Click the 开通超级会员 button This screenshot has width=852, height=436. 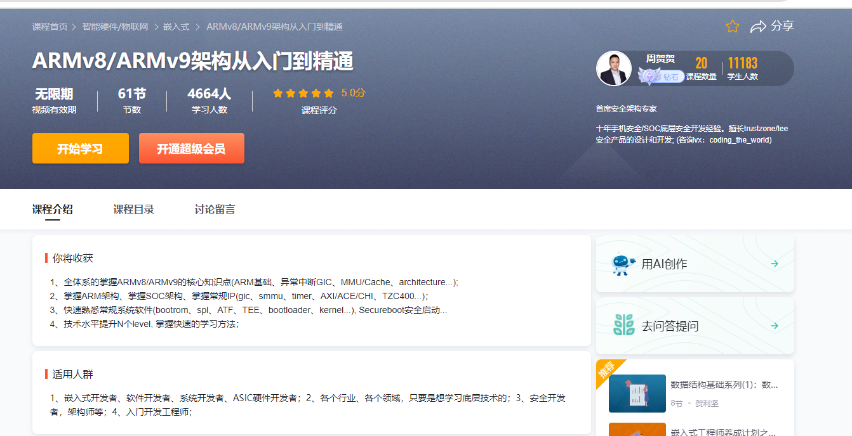click(191, 148)
